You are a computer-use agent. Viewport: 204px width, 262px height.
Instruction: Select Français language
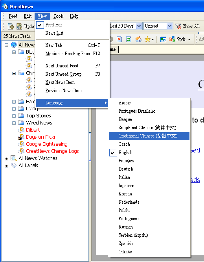(x=149, y=161)
